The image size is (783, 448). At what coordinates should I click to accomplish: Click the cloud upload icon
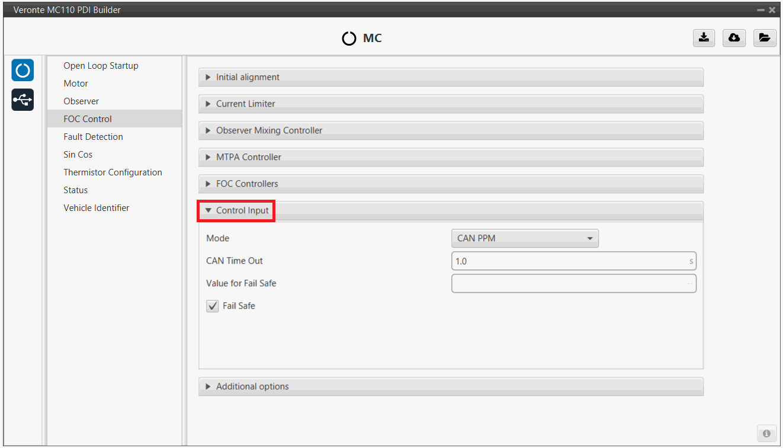[x=734, y=38]
